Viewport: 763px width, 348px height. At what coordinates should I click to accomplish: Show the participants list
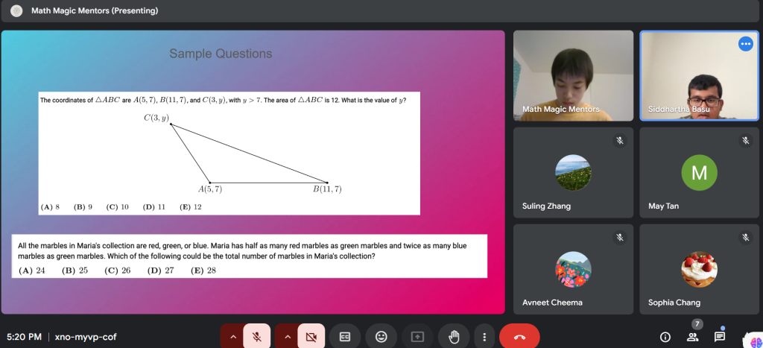(x=692, y=337)
